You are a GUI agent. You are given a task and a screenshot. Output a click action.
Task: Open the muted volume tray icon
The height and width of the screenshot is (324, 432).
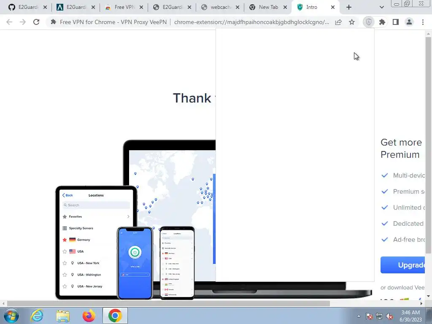point(389,316)
